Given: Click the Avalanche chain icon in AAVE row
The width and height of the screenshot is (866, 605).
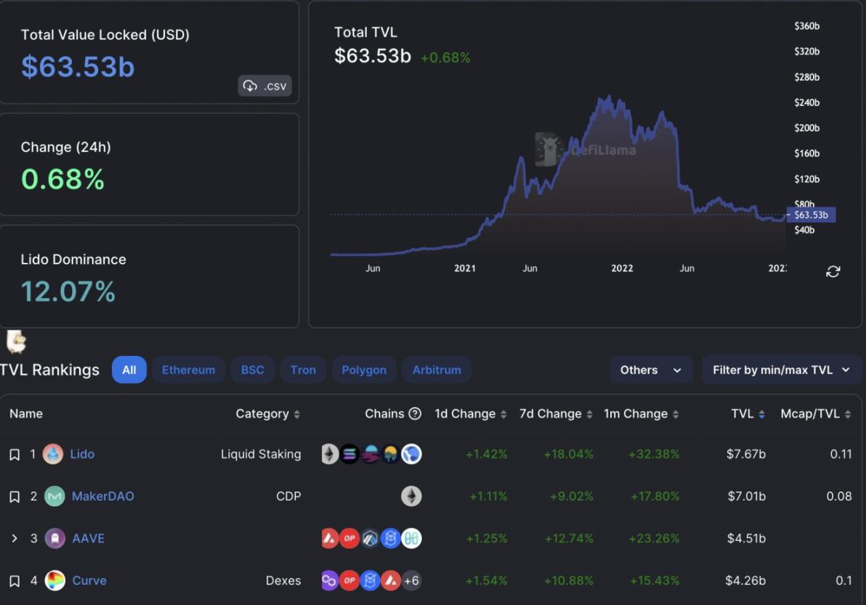Looking at the screenshot, I should (x=330, y=538).
